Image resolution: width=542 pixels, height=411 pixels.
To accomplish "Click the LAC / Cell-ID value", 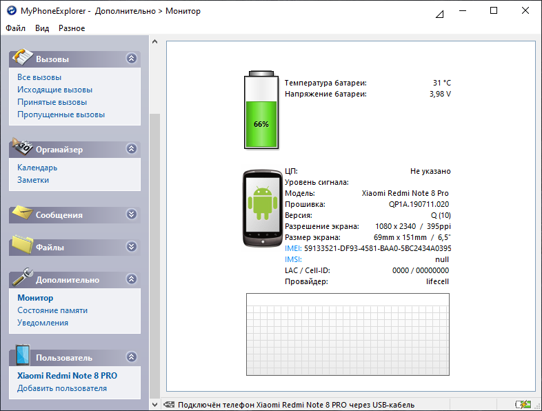I will (421, 270).
